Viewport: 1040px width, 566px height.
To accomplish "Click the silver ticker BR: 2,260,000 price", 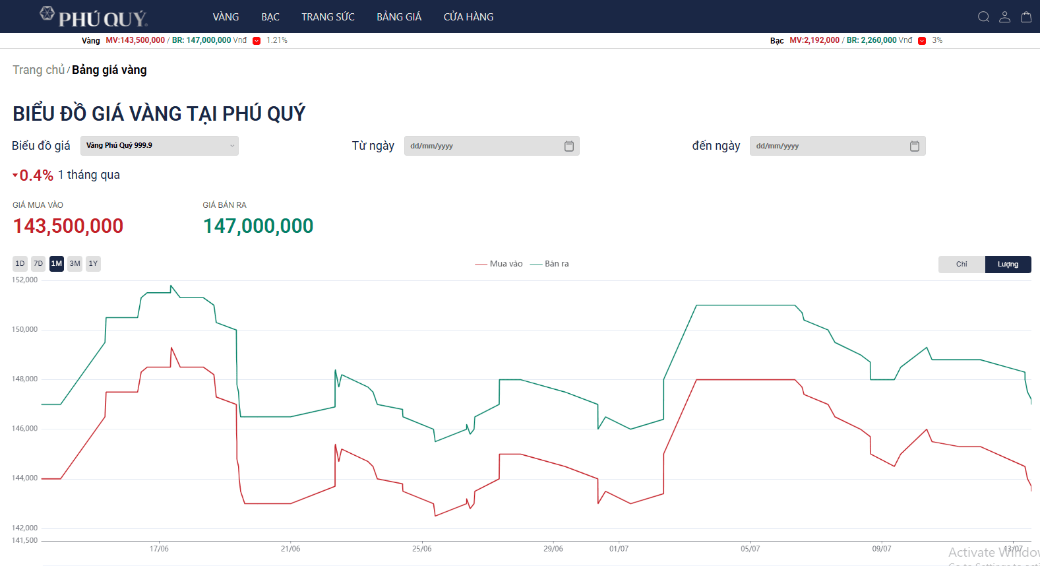I will click(x=872, y=40).
